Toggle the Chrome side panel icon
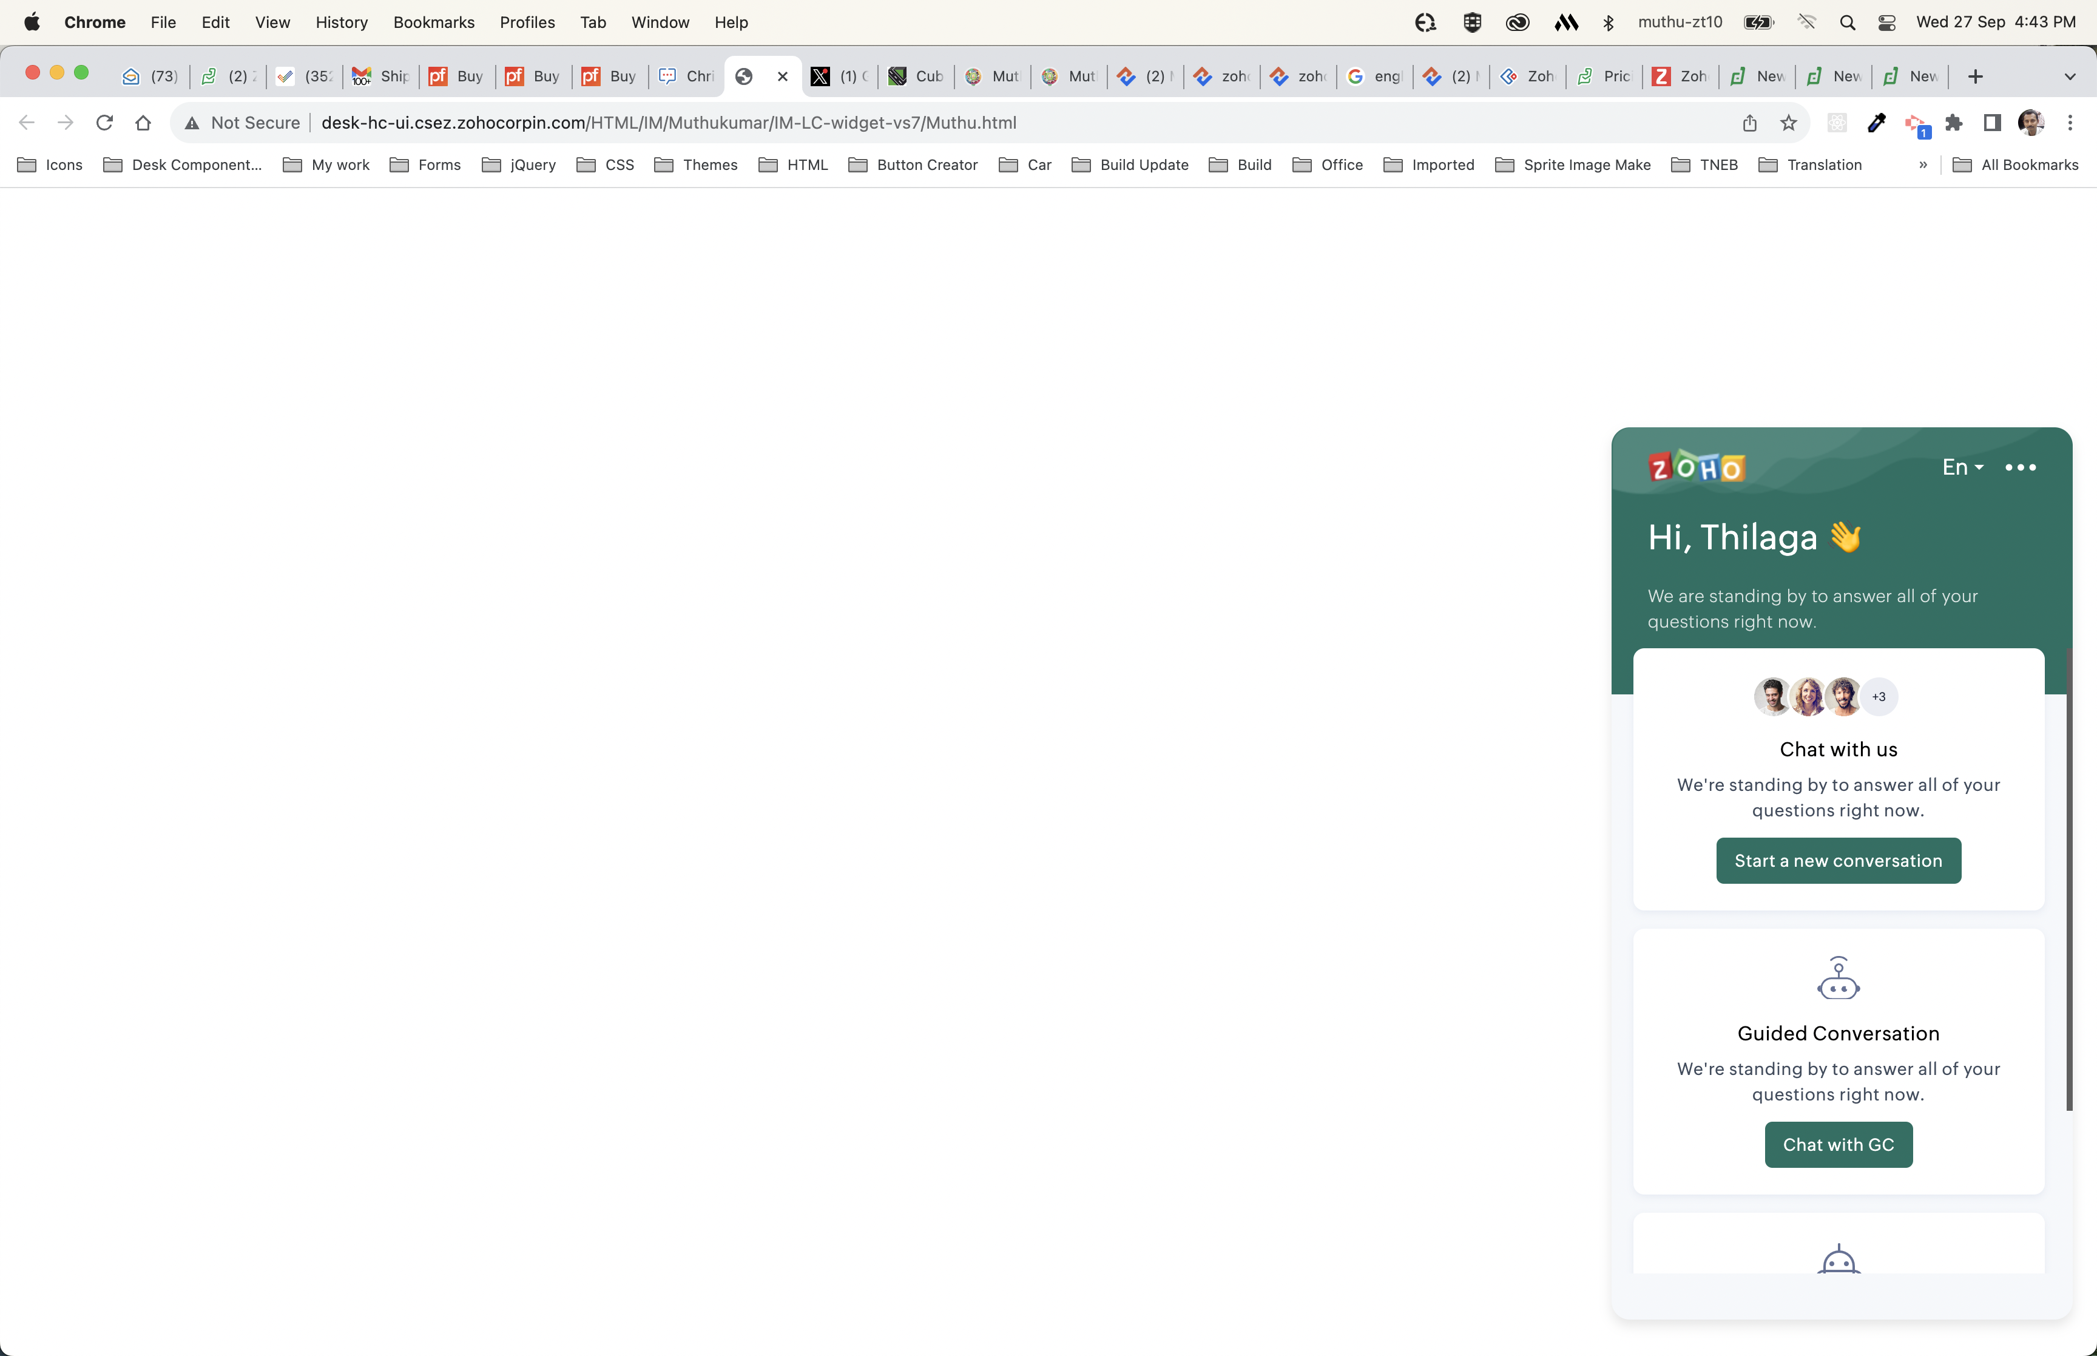2097x1356 pixels. (1992, 123)
